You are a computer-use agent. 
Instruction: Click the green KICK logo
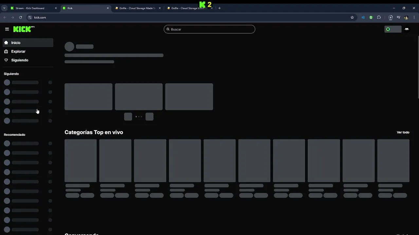point(24,29)
